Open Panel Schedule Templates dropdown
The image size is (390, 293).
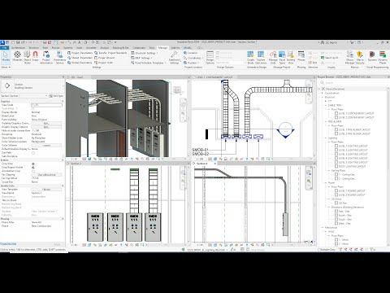[149, 63]
